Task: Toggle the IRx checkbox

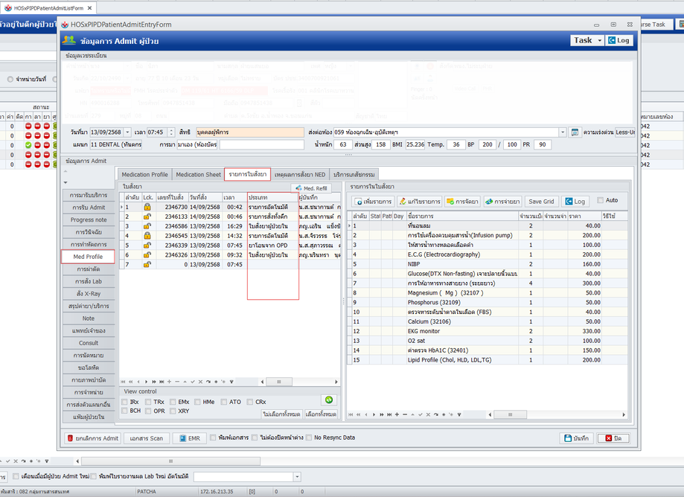Action: (125, 402)
